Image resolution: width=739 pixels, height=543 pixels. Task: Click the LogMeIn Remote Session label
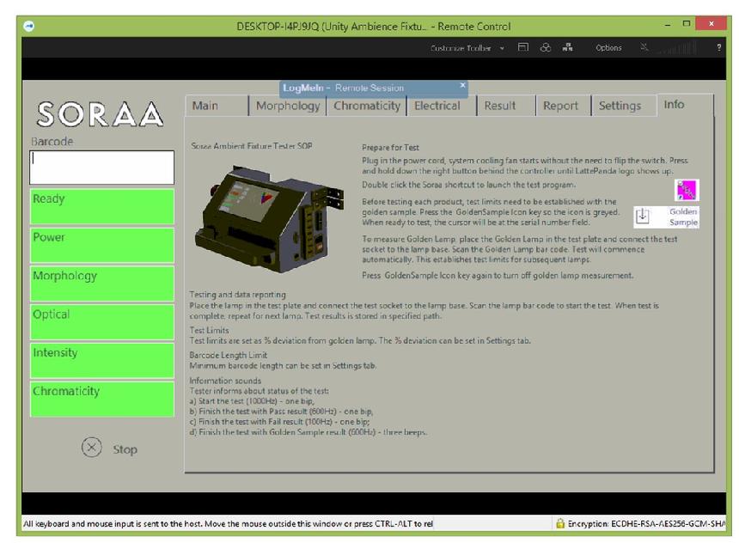pos(343,88)
